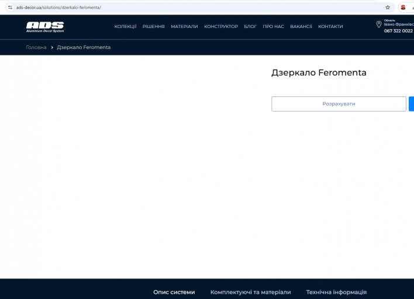Screen dimensions: 414x299
Task: Select the Івано-Франківськ region selector
Action: point(399,25)
